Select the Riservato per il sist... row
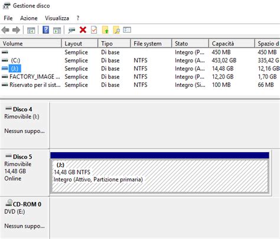The width and height of the screenshot is (280, 239). point(140,85)
